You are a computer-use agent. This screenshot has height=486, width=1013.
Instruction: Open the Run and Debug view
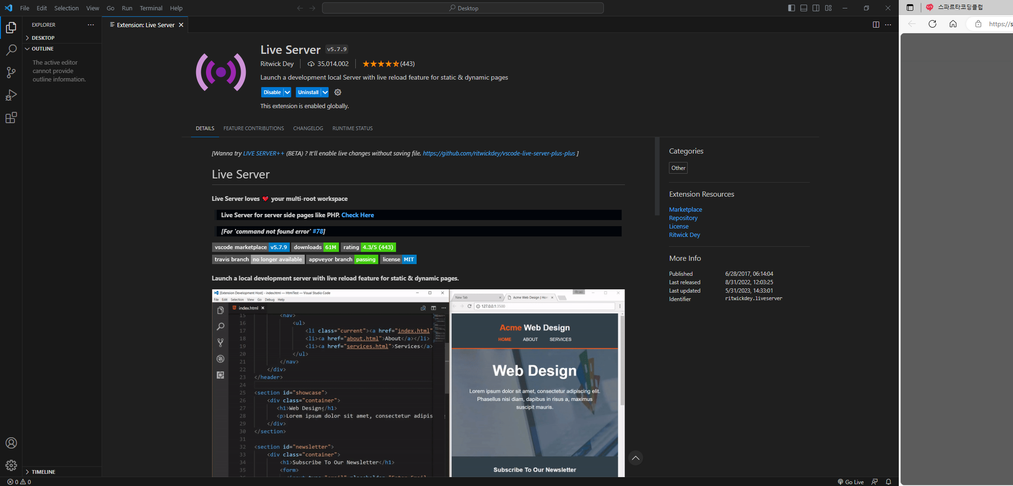(11, 95)
